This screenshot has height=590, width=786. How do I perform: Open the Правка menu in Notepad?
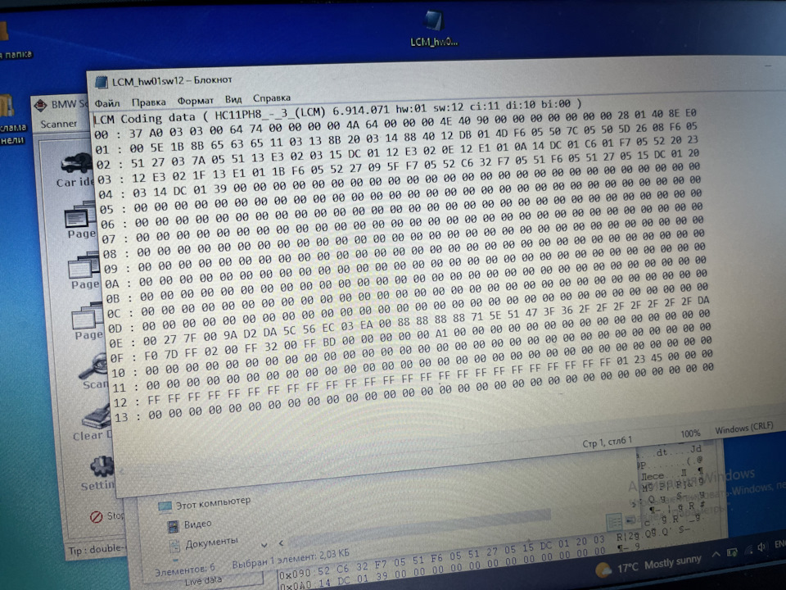pos(148,102)
